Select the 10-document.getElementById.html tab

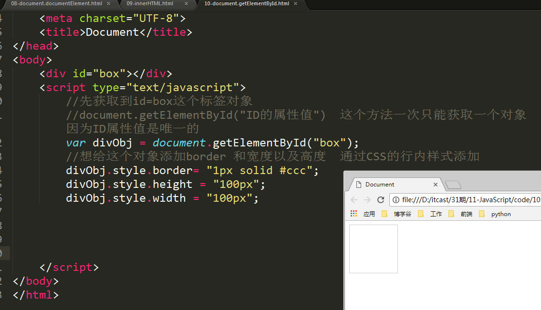(246, 3)
